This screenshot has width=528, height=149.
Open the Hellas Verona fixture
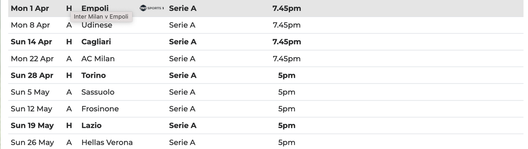[x=107, y=142]
